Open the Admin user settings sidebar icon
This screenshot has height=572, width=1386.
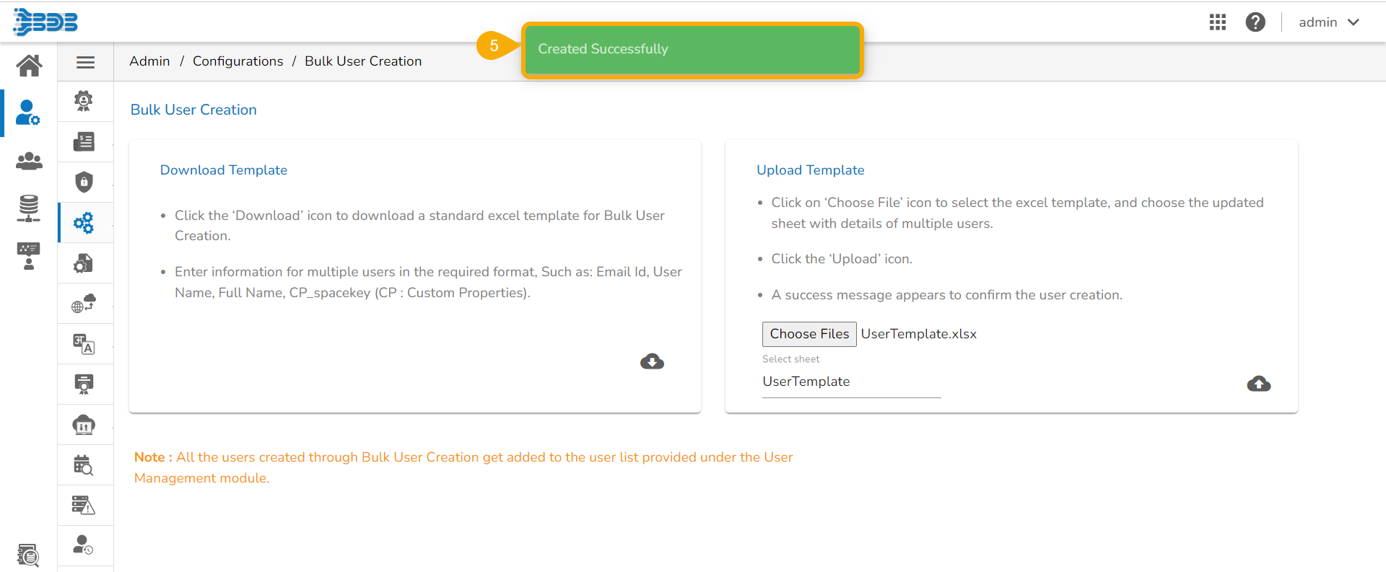(28, 113)
